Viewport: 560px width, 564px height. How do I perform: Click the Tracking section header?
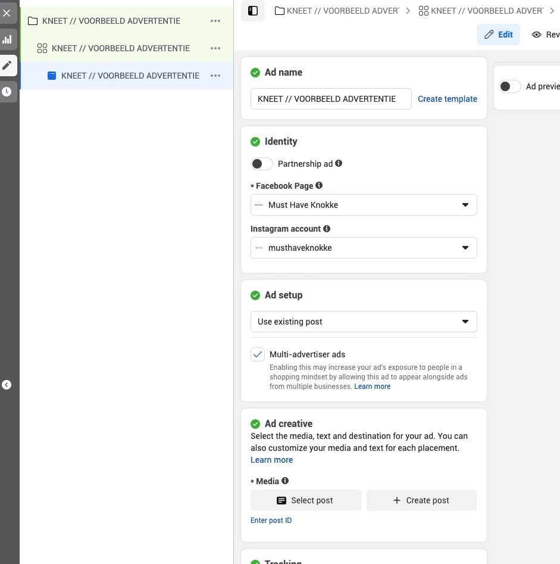pyautogui.click(x=283, y=561)
